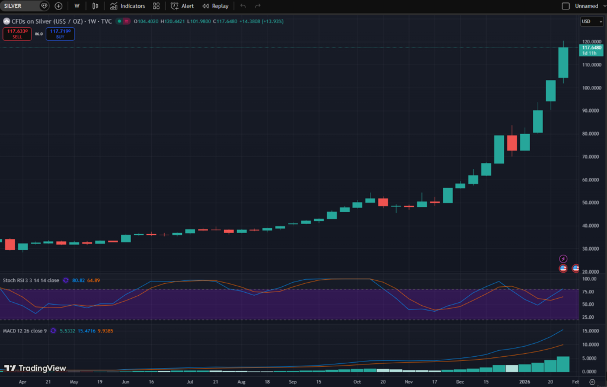
Task: Start bar Replay mode
Action: point(215,6)
